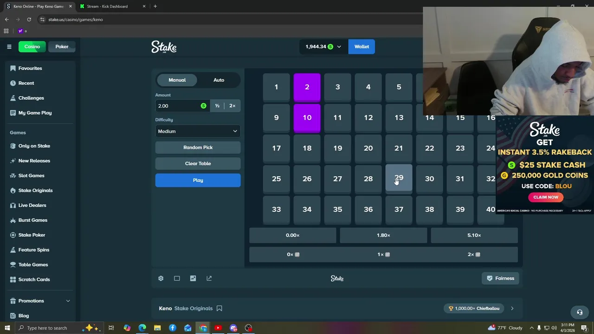Screen dimensions: 594x334
Task: Select Keno tile 29
Action: click(x=399, y=179)
